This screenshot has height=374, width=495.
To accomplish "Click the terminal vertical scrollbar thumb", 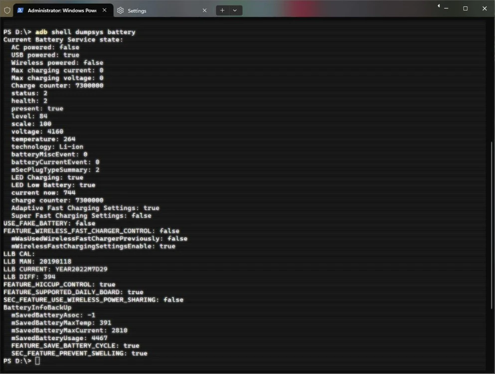I will pyautogui.click(x=492, y=225).
